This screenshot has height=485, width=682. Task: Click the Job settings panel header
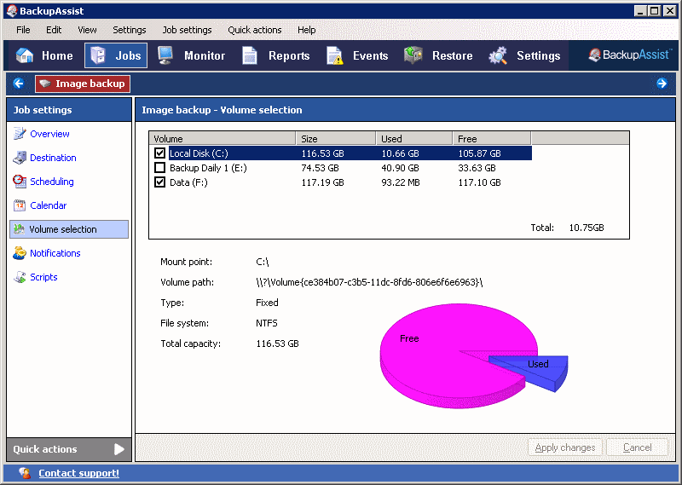click(69, 110)
